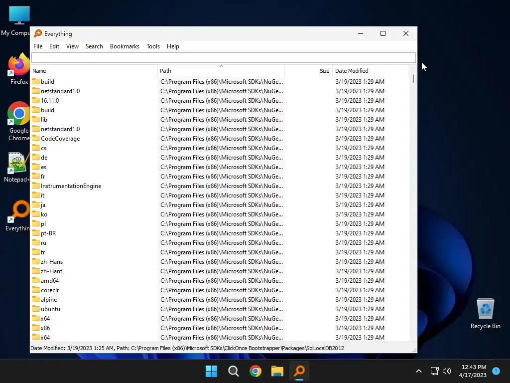Click the Everything app icon in title bar
Image resolution: width=510 pixels, height=383 pixels.
38,33
